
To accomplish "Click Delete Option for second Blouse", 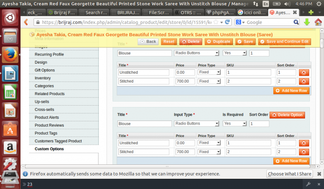I will [287, 115].
